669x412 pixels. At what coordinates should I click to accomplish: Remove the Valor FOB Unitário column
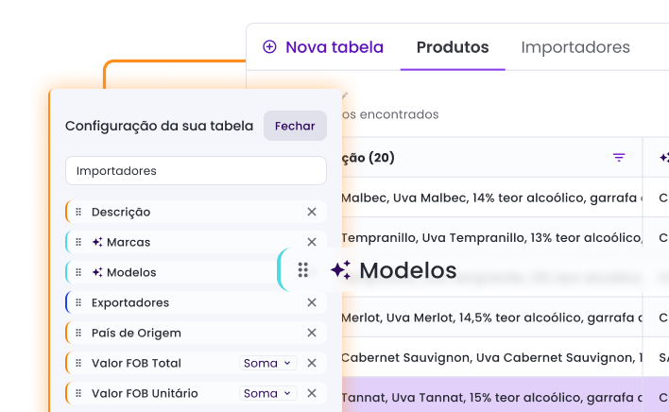pos(312,393)
